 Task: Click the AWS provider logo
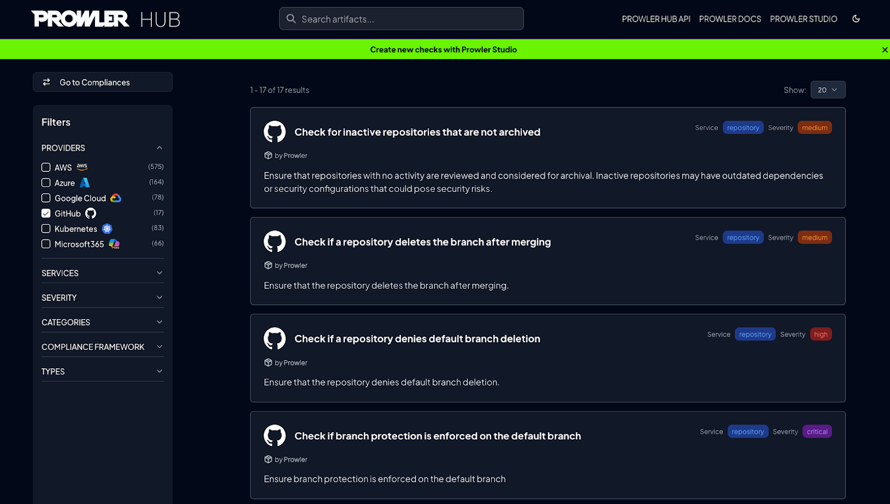82,167
